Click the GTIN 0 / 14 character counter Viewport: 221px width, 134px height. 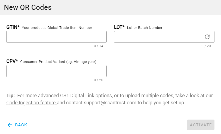tap(99, 46)
